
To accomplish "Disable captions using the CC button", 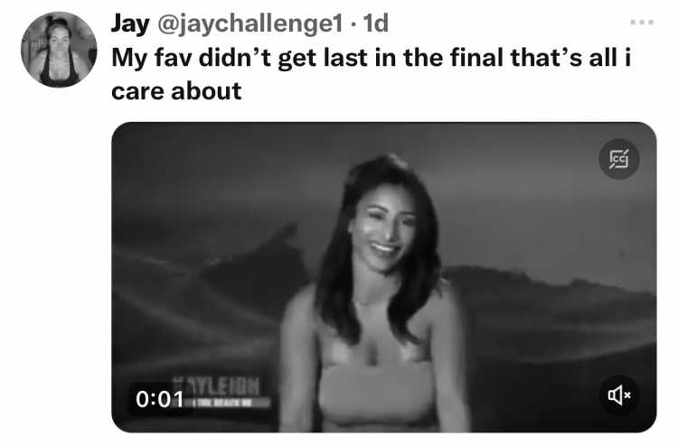I will pyautogui.click(x=618, y=159).
